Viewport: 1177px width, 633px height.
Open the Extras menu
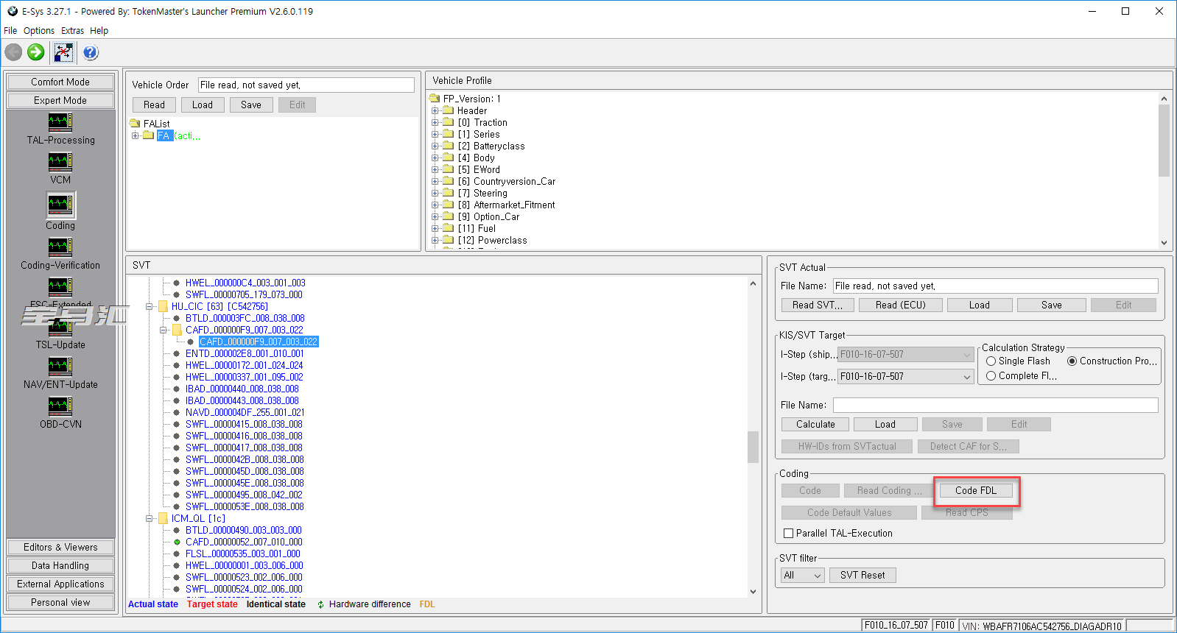pyautogui.click(x=72, y=31)
